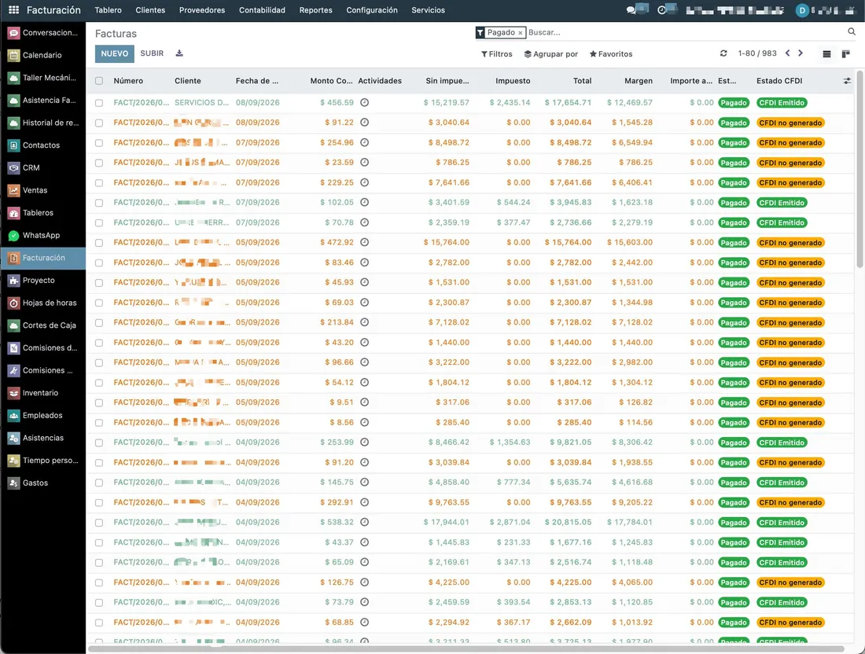The height and width of the screenshot is (654, 865).
Task: Check the invoice row with total $ 17,654.71
Action: 99,103
